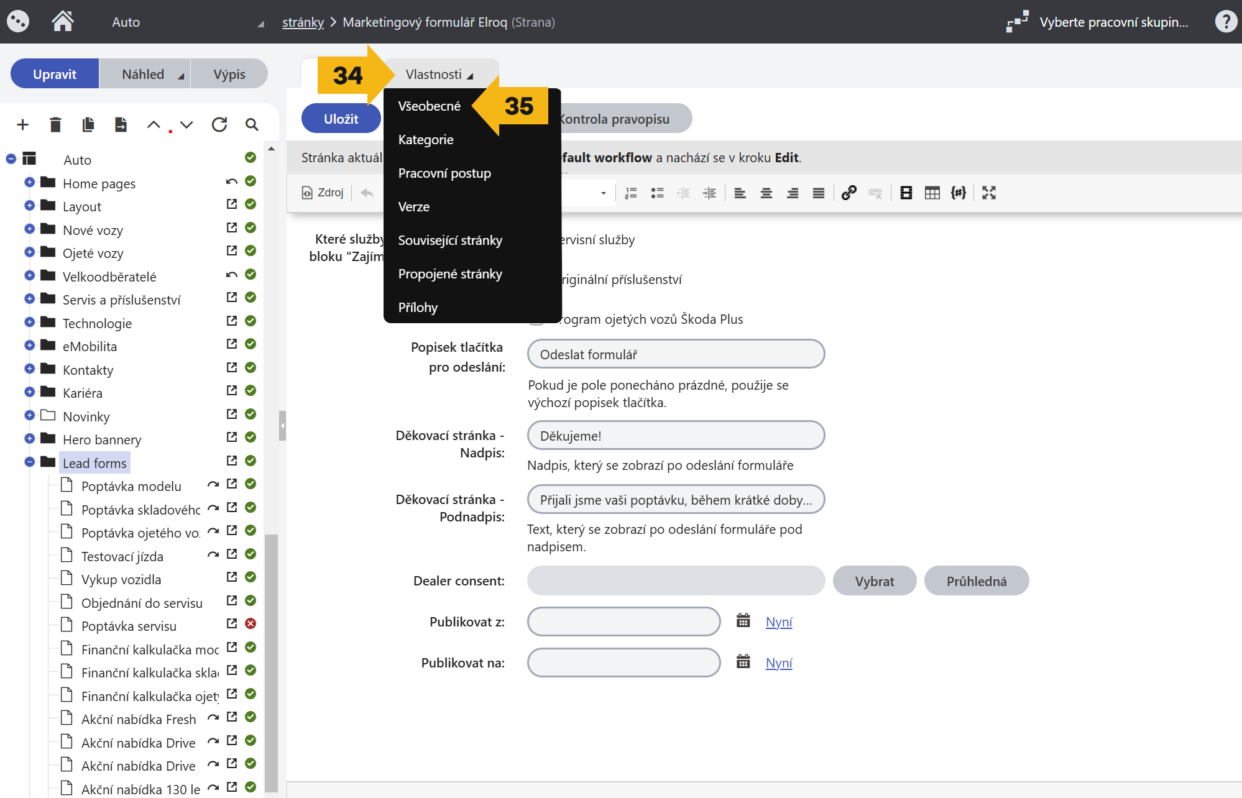Save page with Uložit button

(x=341, y=119)
